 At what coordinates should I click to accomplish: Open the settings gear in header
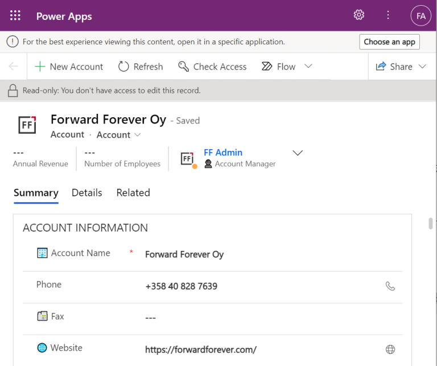tap(359, 15)
